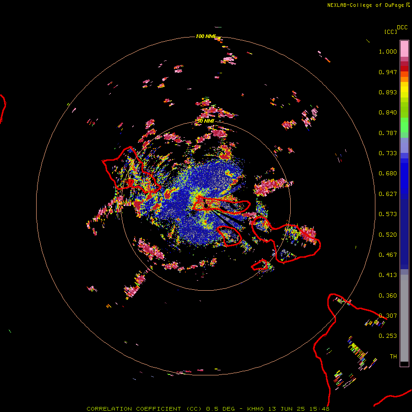Screen dimensions: 412x412
Task: Click the 0.307 scale label
Action: (388, 316)
